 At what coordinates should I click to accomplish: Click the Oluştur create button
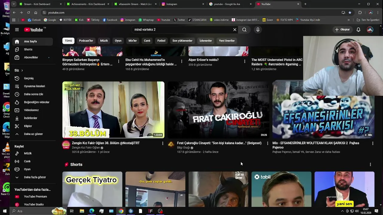(342, 30)
